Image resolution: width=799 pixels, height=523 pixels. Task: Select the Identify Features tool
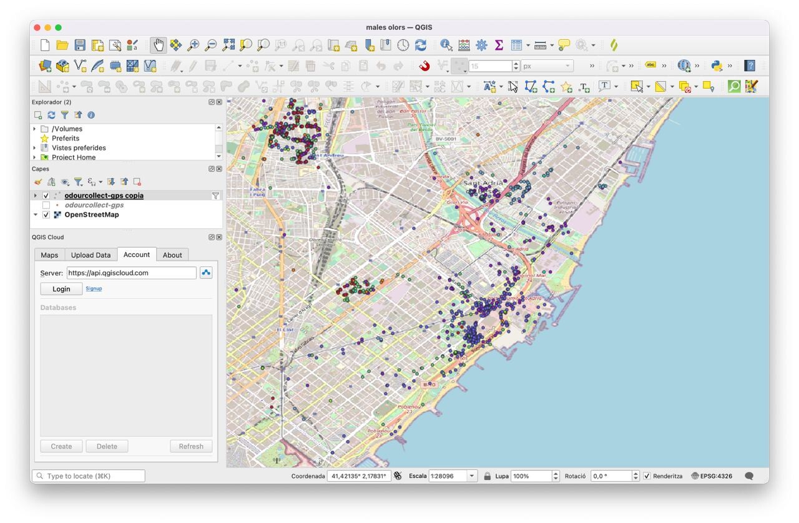(446, 45)
